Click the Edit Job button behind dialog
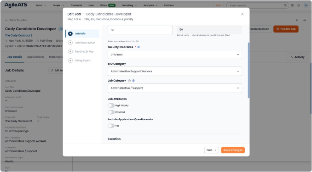312x172 pixels. pyautogui.click(x=56, y=70)
